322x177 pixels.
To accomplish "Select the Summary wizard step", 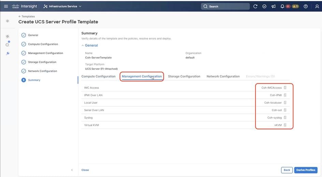I will coord(31,80).
